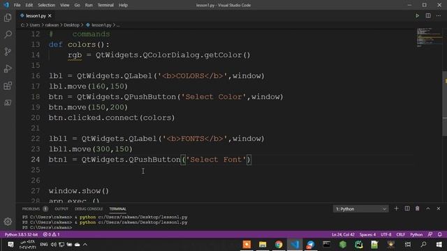The height and width of the screenshot is (251, 447).
Task: Open the Edit menu
Action: tap(29, 5)
